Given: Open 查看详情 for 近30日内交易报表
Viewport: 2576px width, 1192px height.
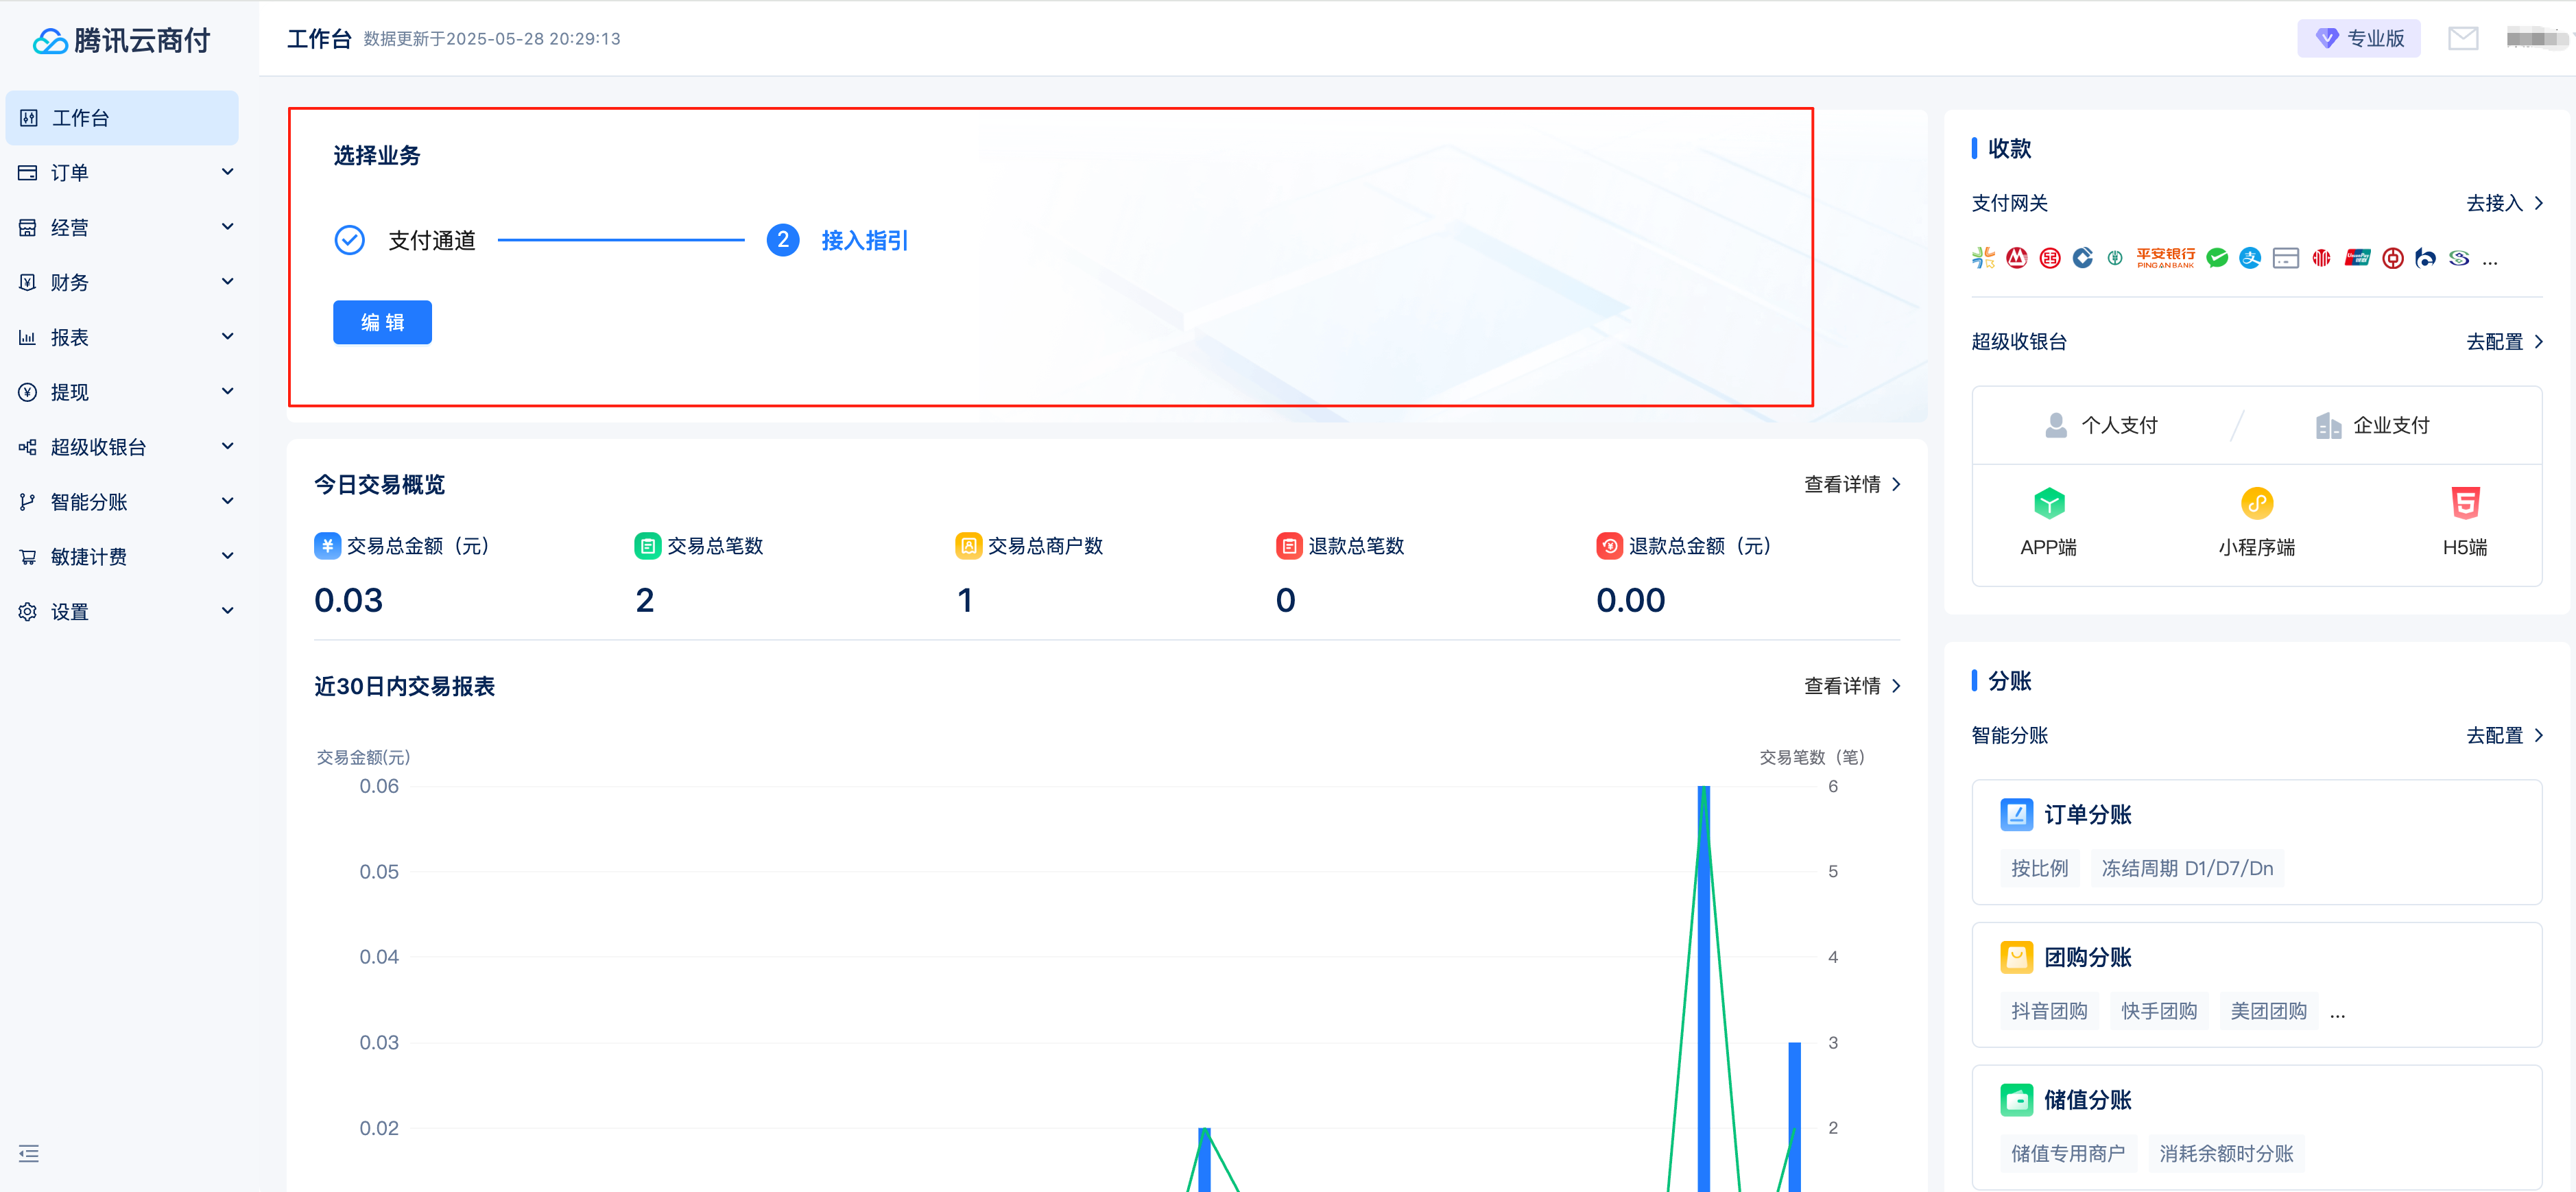Looking at the screenshot, I should (x=1852, y=686).
